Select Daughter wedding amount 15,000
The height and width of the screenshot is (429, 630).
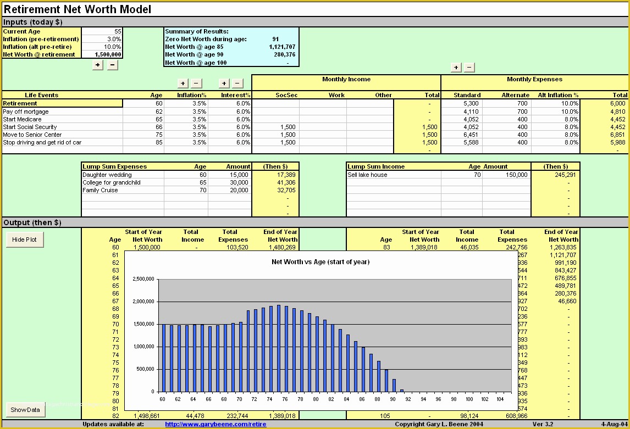point(230,175)
